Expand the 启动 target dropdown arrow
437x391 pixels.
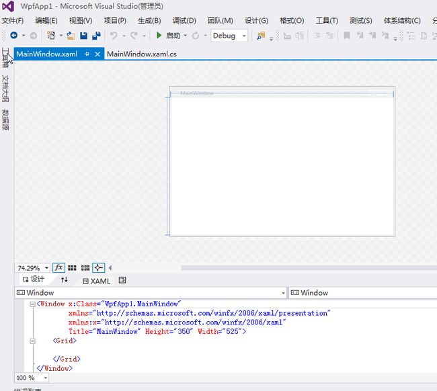(186, 36)
